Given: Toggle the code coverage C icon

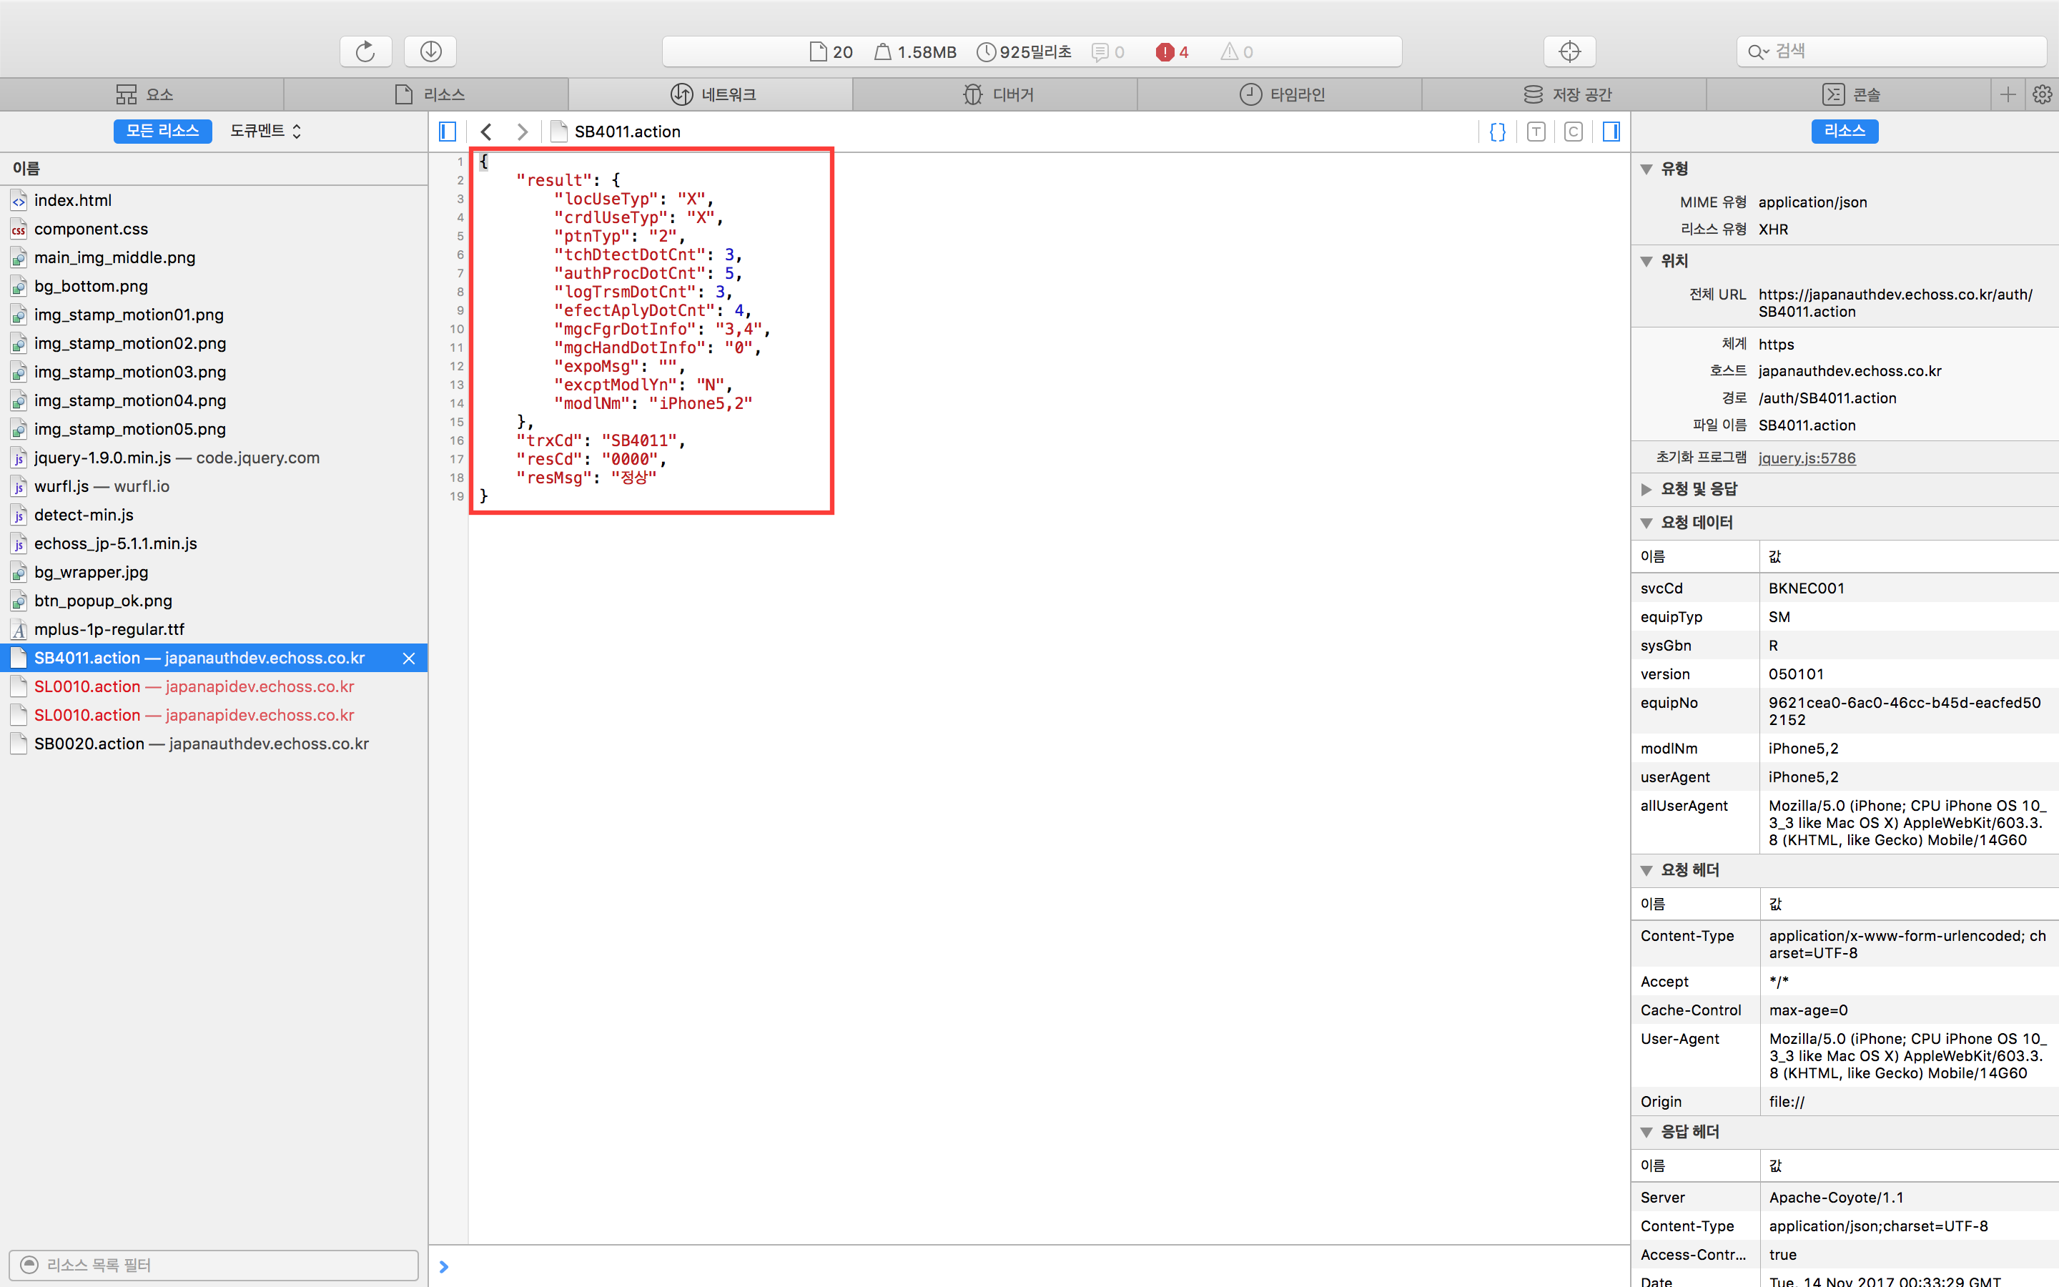Looking at the screenshot, I should coord(1573,131).
